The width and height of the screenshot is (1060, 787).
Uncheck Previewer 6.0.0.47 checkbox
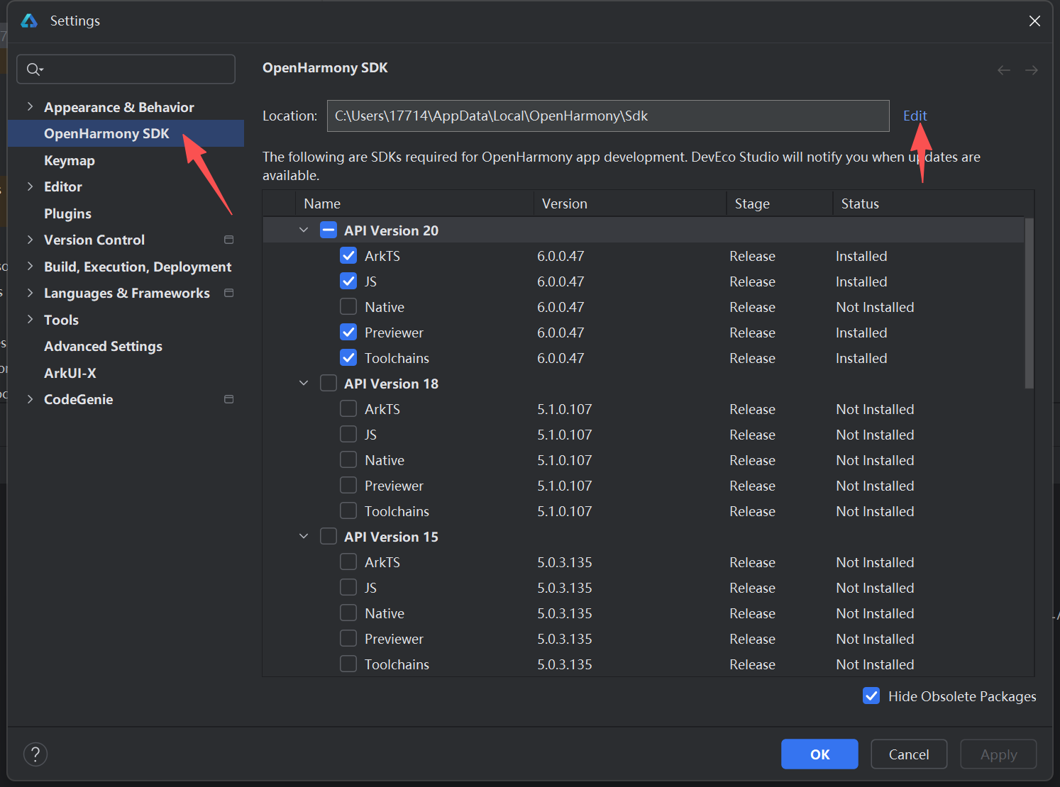[x=348, y=333]
